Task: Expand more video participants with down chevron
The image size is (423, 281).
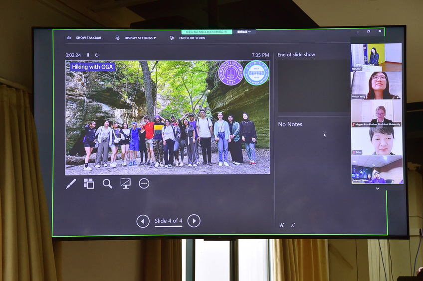Action: click(377, 188)
